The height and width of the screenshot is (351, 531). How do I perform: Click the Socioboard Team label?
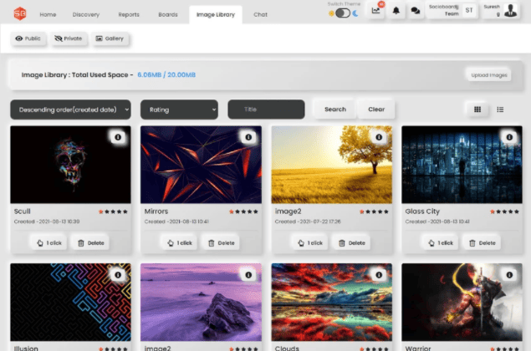click(444, 10)
